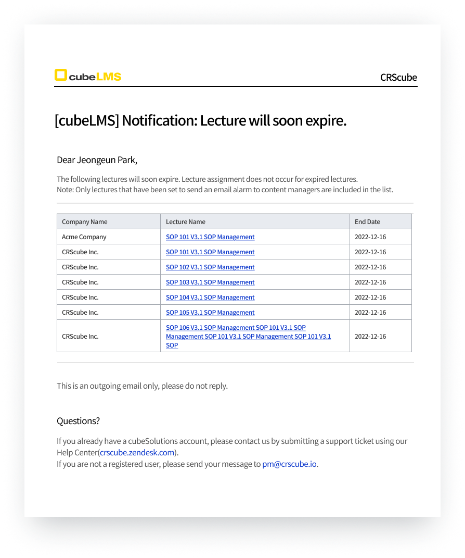The image size is (465, 558).
Task: Open the Acme Company SOP 101 lecture link
Action: pos(210,237)
